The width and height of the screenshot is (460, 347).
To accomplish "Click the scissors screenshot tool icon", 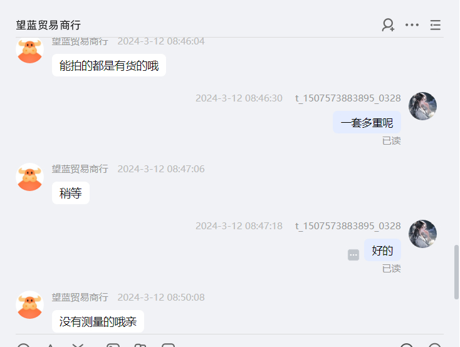I will point(78,345).
